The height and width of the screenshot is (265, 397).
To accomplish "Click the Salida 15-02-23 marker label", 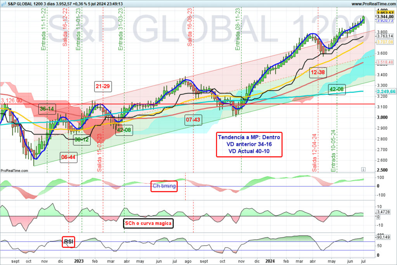I will [x=100, y=153].
